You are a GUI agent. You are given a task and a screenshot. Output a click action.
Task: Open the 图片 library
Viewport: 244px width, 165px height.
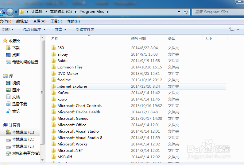pyautogui.click(x=16, y=90)
